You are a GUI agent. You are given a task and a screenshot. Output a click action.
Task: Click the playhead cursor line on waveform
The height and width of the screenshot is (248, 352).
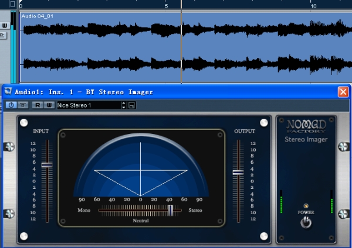pos(181,47)
